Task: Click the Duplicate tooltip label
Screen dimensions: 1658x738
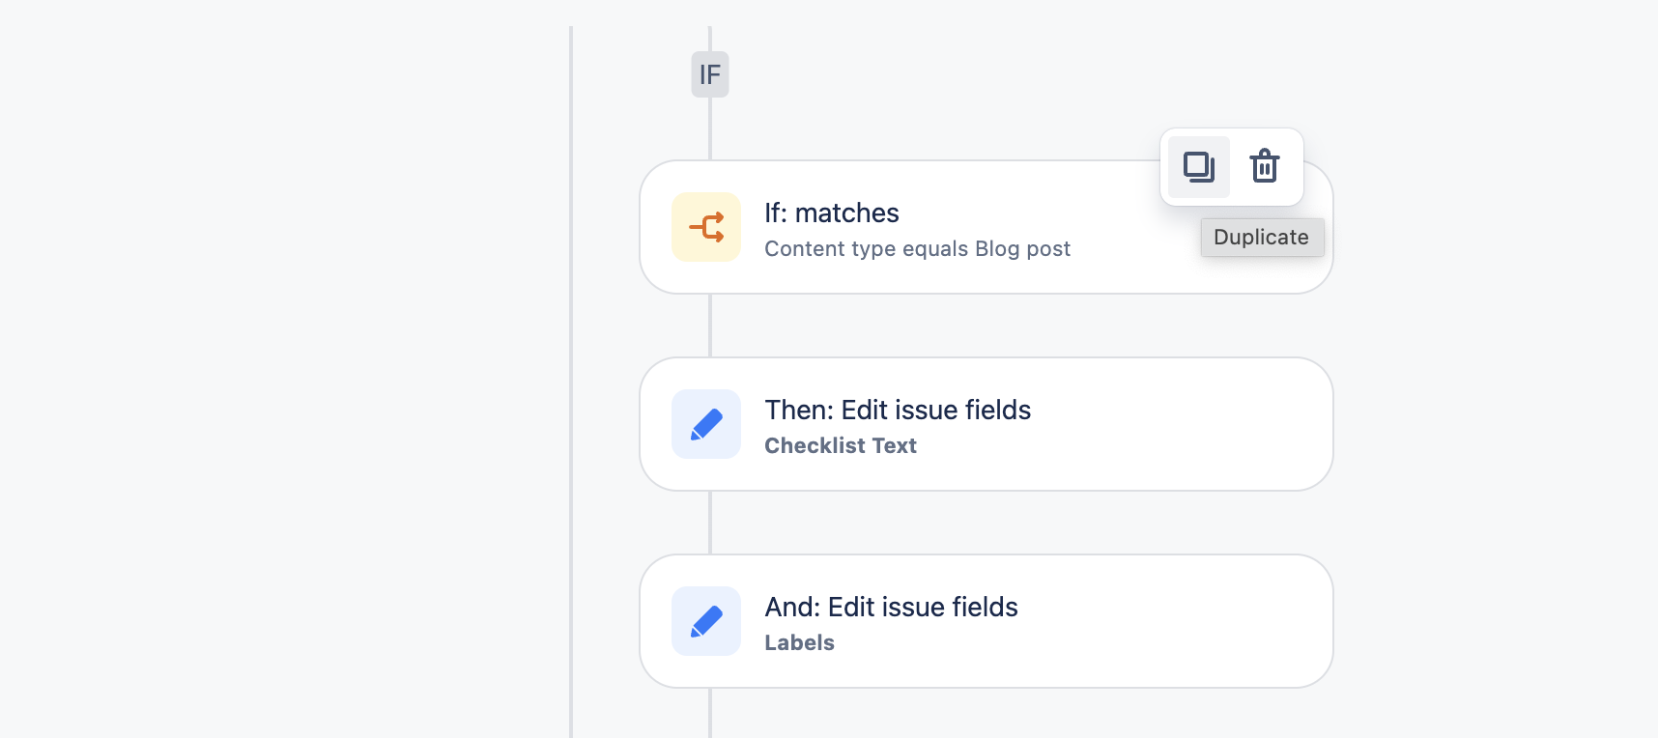Action: click(1261, 238)
